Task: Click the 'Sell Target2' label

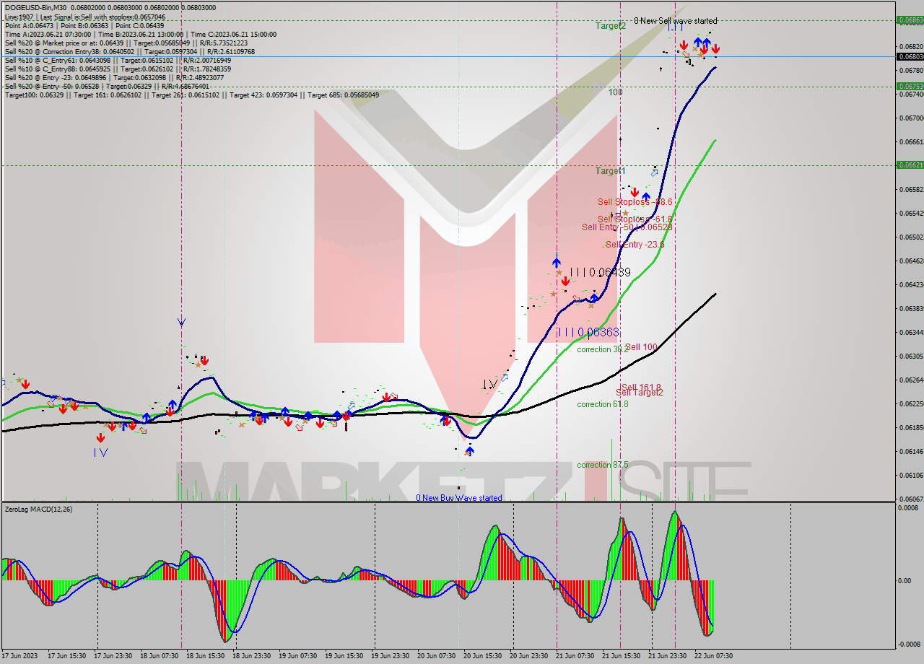Action: [640, 393]
